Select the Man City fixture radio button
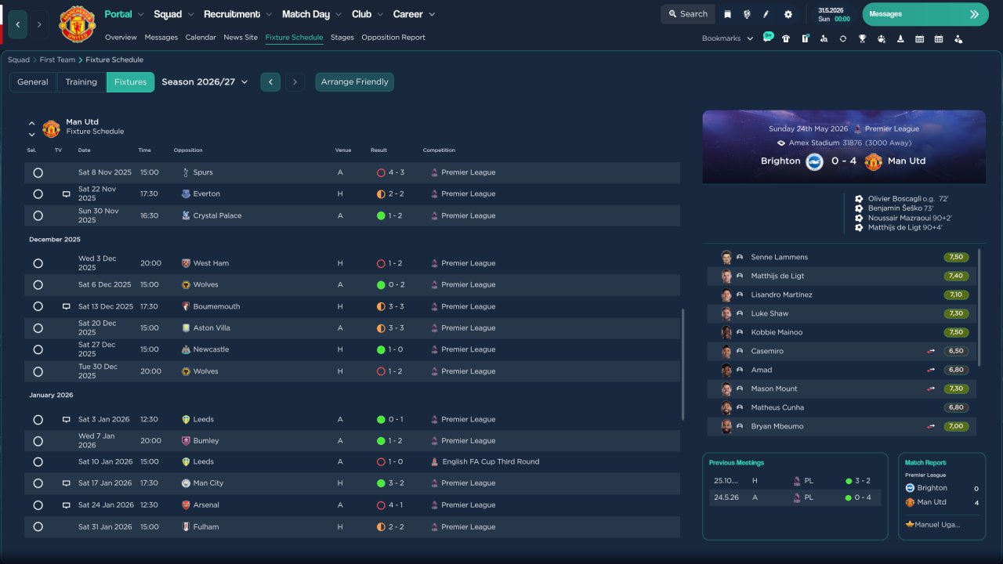This screenshot has height=564, width=1003. point(38,483)
